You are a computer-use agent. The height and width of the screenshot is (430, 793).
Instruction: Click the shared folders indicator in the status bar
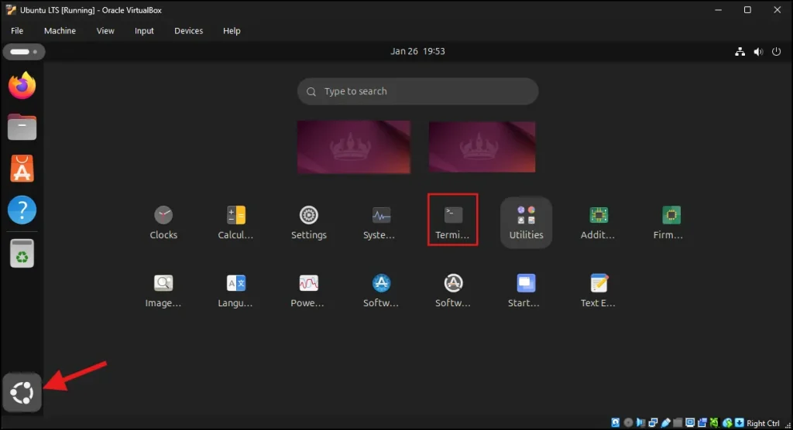coord(678,423)
